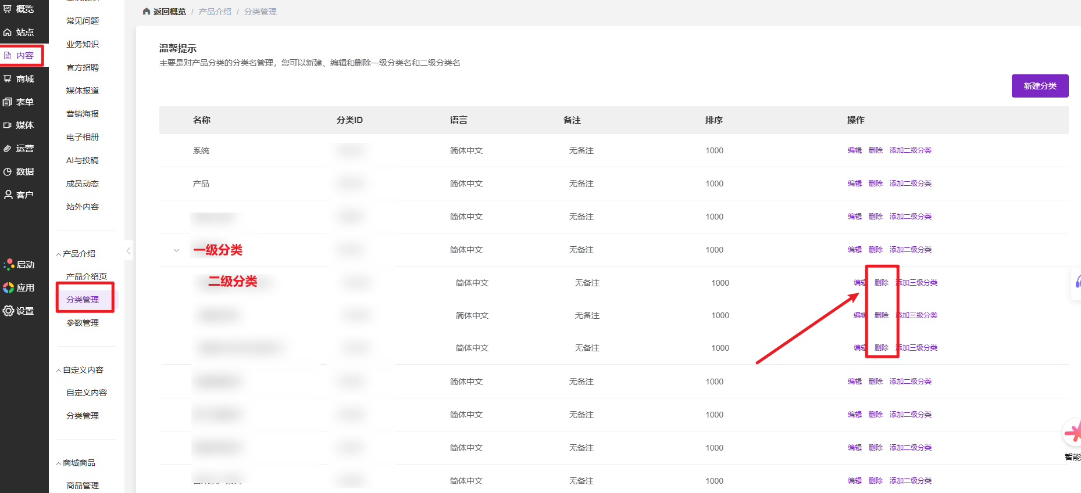Click the 客户 customer person icon
1081x493 pixels.
click(8, 195)
